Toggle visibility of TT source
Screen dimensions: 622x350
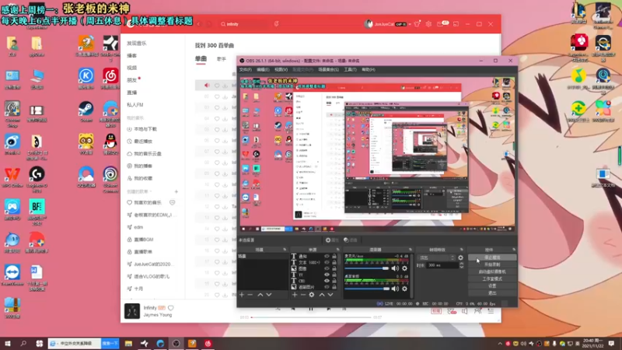[327, 275]
